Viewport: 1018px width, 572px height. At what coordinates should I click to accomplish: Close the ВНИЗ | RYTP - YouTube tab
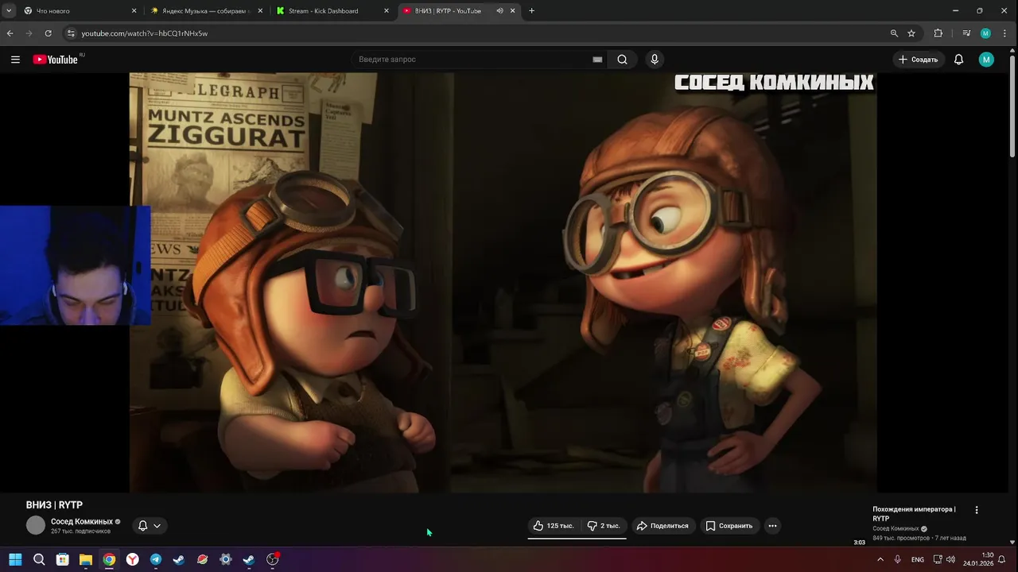(x=513, y=11)
